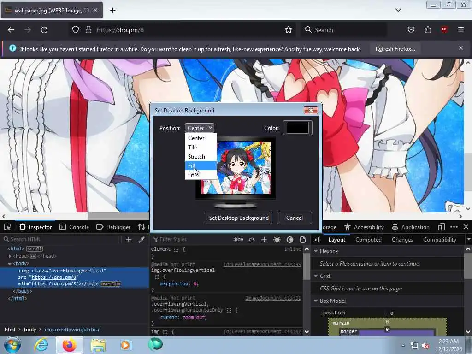Open the Firefox hamburger menu

point(461,29)
